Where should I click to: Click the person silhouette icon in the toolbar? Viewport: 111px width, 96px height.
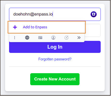click(x=53, y=38)
